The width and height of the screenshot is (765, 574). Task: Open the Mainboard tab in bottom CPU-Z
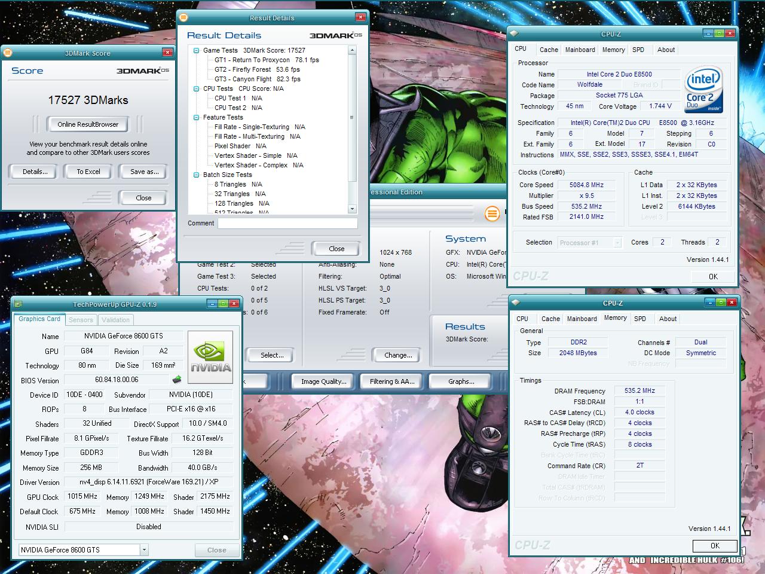point(582,319)
